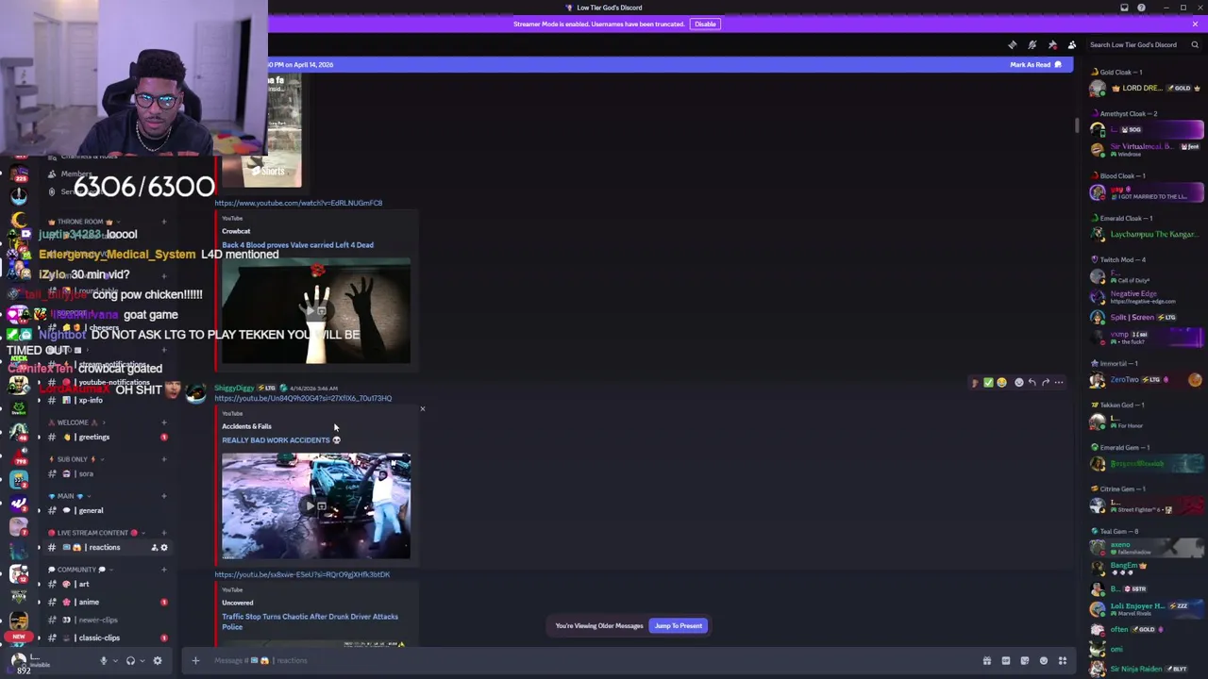Open microphone input options dropdown
This screenshot has width=1208, height=679.
(114, 660)
